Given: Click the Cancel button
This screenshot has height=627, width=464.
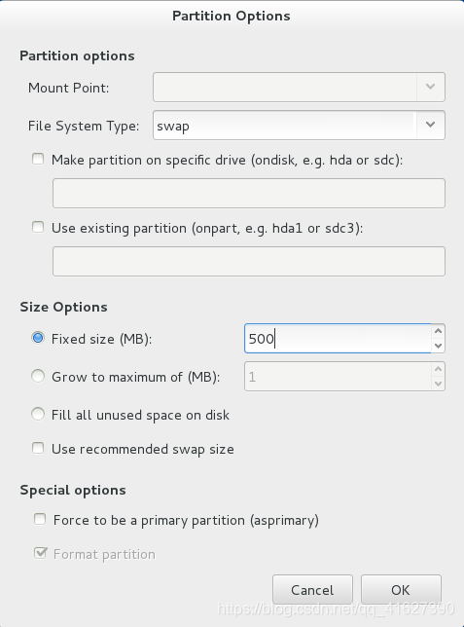Looking at the screenshot, I should (x=312, y=589).
